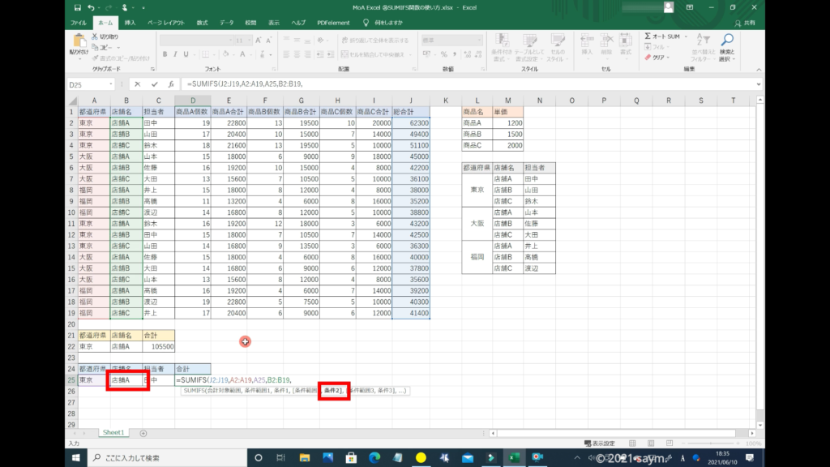Click the AutoSum sigma icon
Viewport: 830px width, 467px height.
pyautogui.click(x=648, y=36)
